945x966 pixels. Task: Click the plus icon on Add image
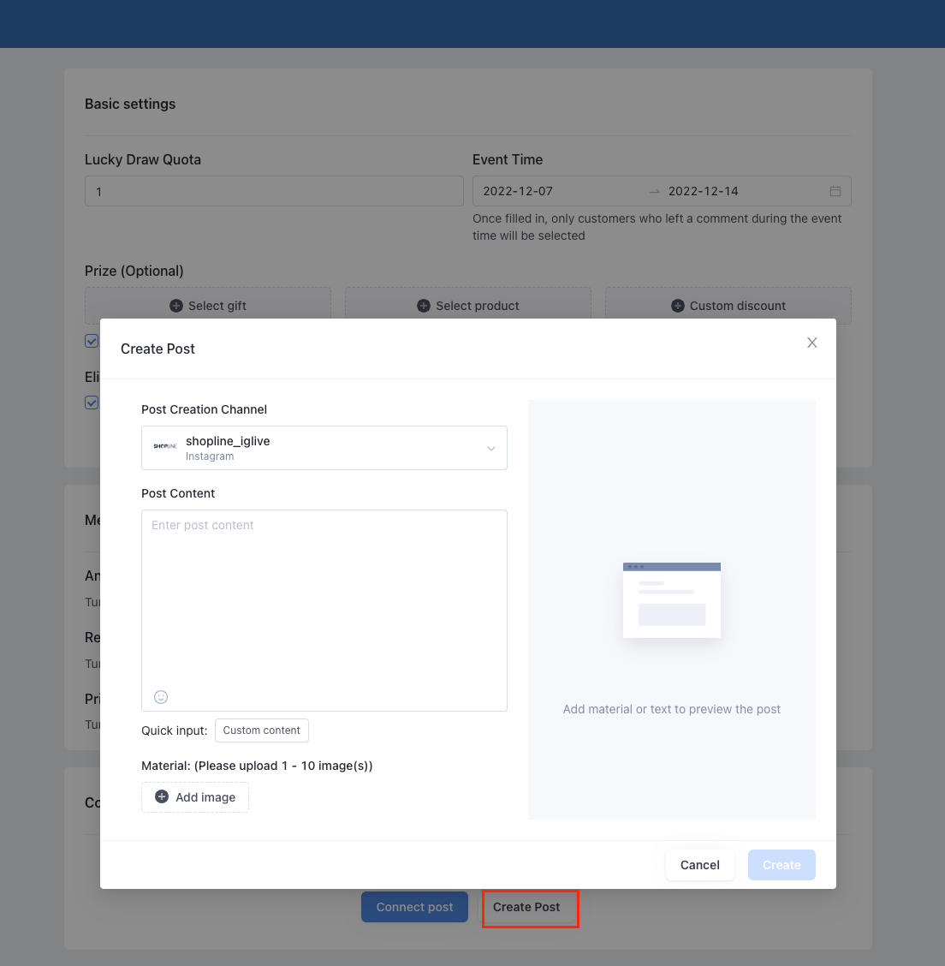[162, 796]
